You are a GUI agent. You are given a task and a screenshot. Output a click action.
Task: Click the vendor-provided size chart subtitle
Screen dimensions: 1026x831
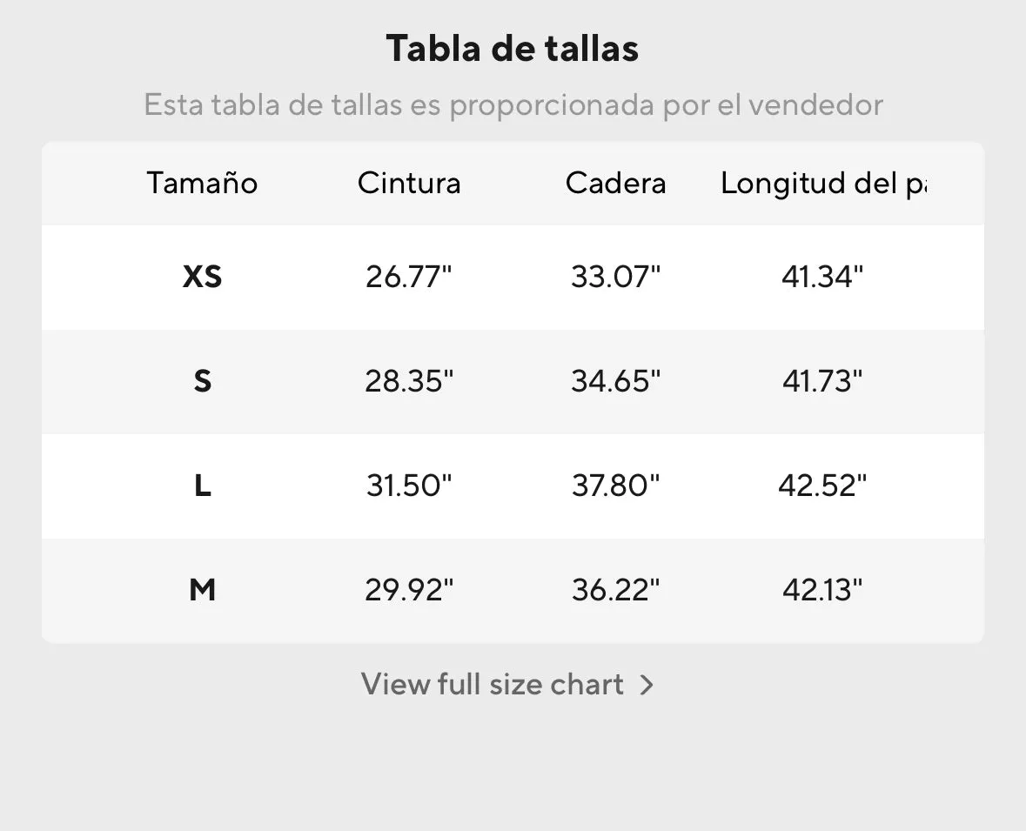point(513,104)
